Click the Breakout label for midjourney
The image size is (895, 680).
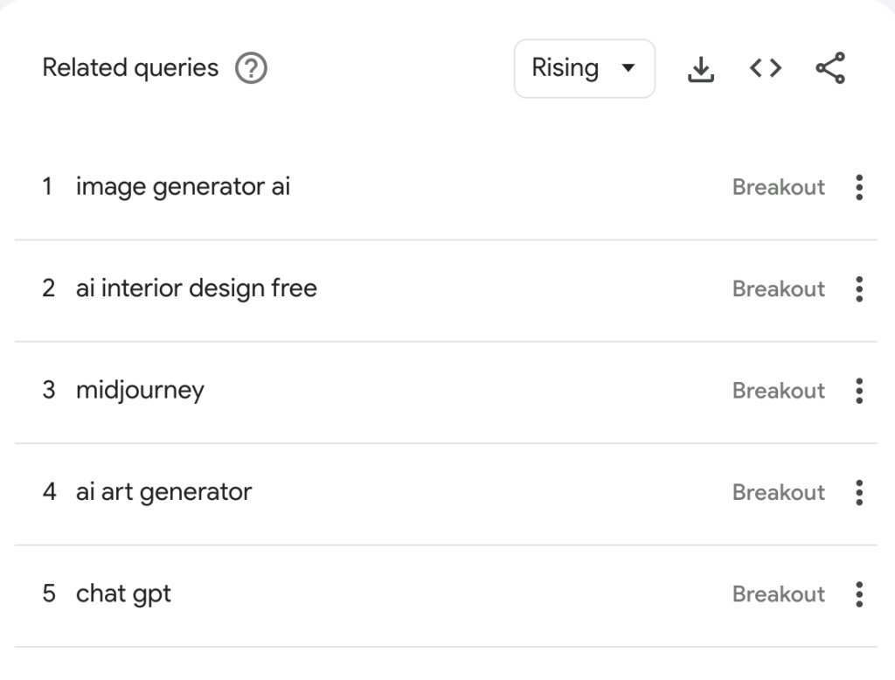(x=778, y=391)
